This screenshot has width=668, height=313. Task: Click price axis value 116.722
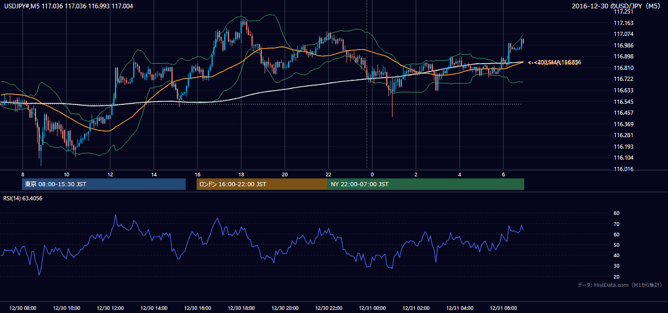624,79
